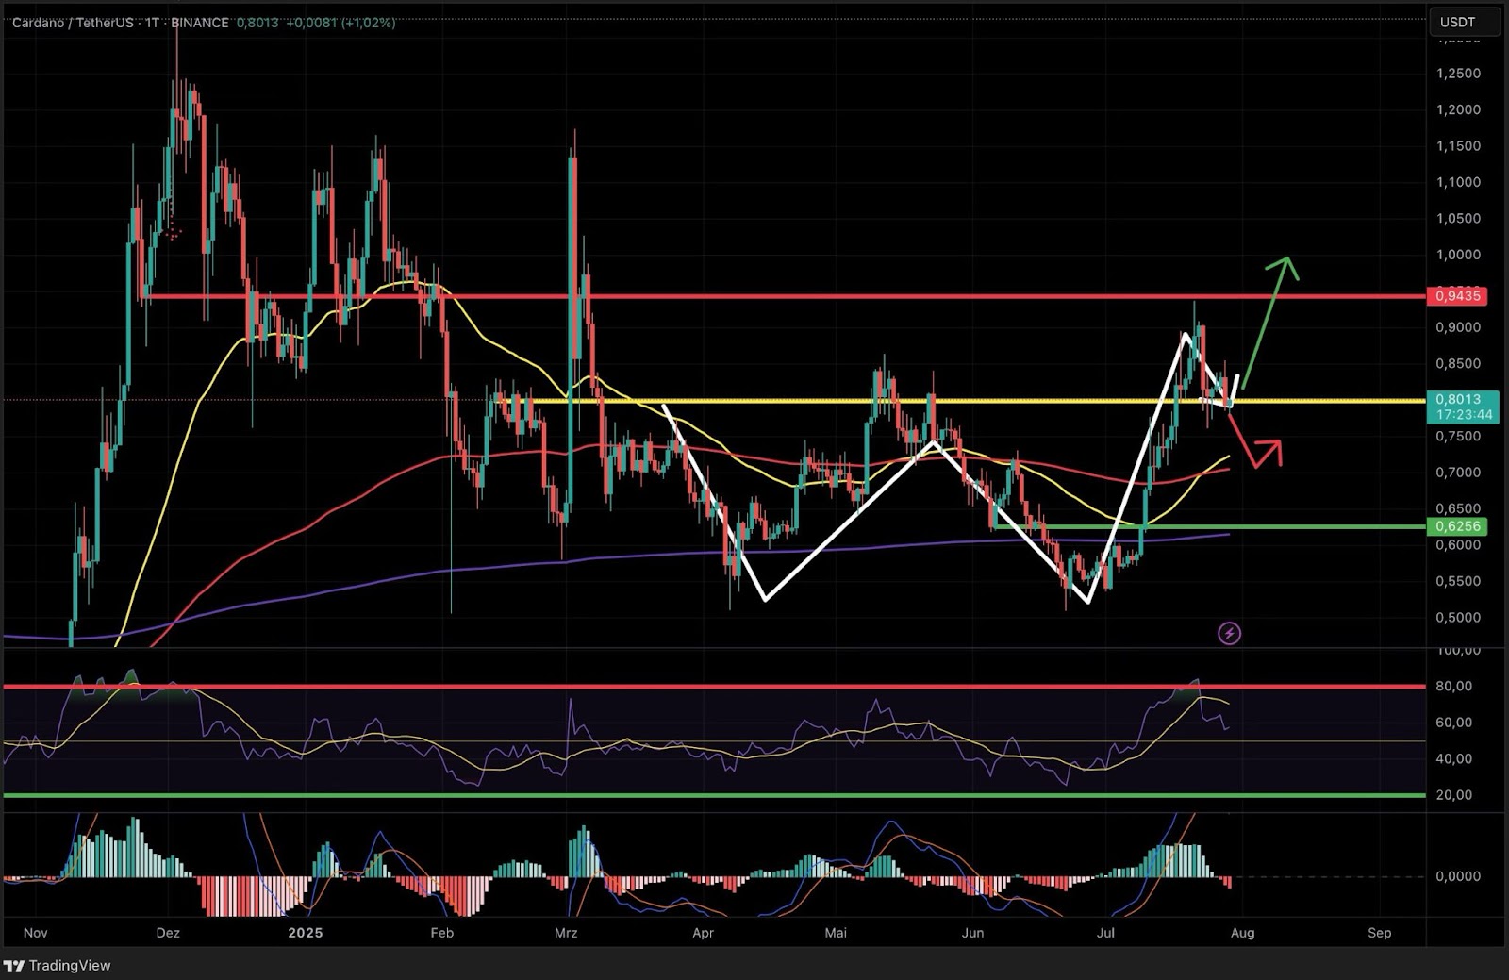
Task: Click the 1,0000 level on price axis
Action: (x=1458, y=255)
